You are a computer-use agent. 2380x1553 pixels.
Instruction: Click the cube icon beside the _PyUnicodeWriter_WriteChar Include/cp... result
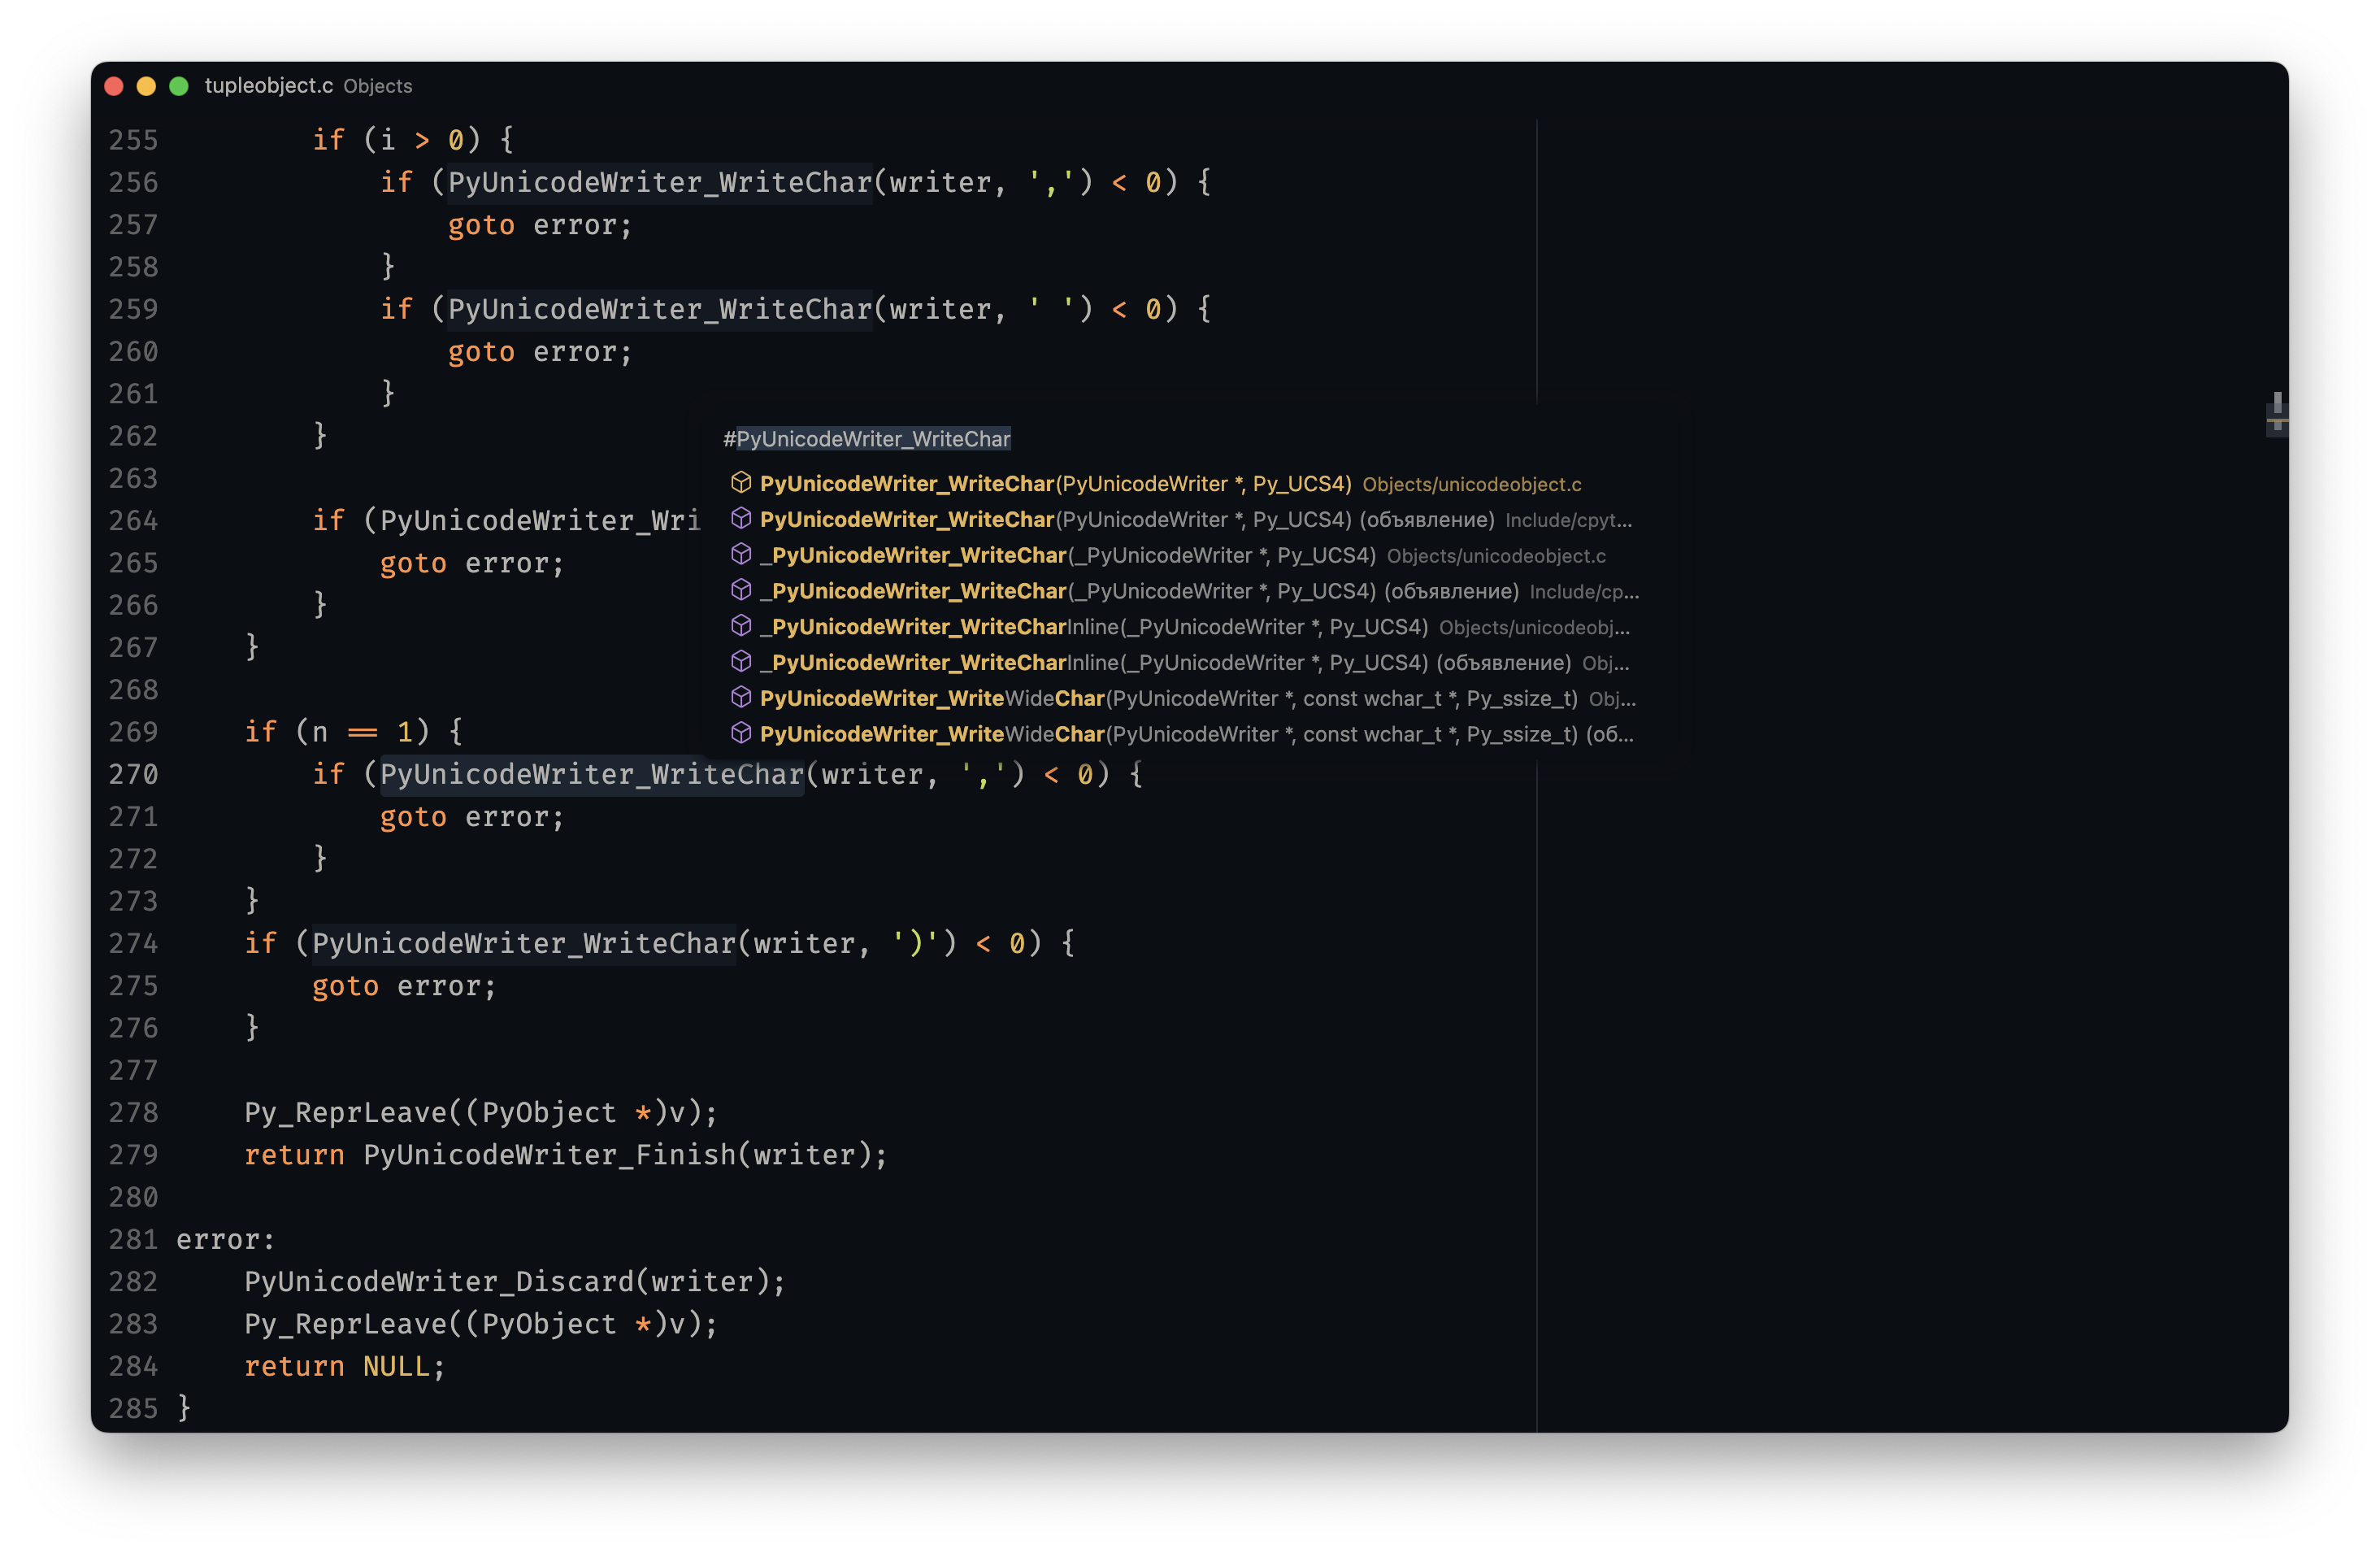[741, 590]
